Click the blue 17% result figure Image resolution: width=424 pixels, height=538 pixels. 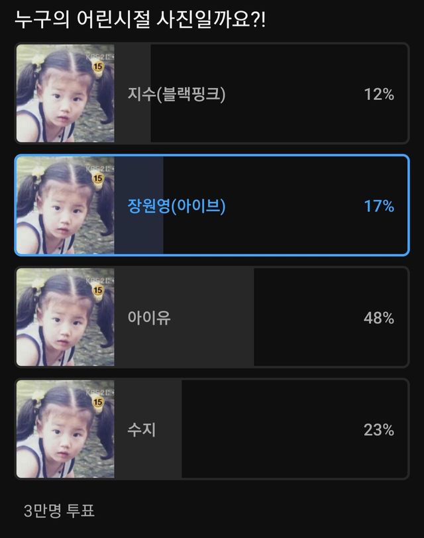tap(378, 206)
